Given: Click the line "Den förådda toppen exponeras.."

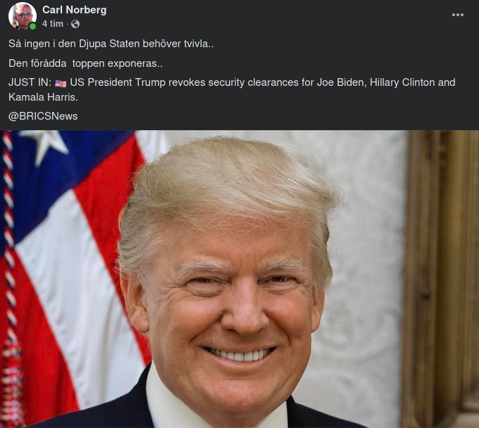Looking at the screenshot, I should coord(85,63).
